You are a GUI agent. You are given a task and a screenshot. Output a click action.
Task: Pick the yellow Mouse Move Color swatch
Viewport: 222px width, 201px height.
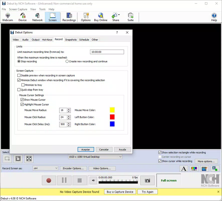click(x=112, y=110)
